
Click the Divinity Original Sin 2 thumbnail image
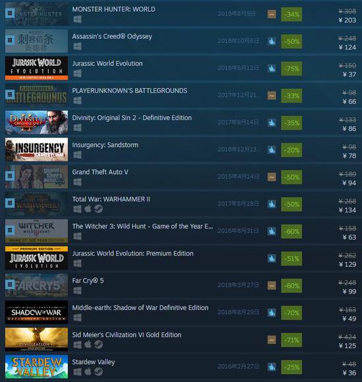click(36, 123)
